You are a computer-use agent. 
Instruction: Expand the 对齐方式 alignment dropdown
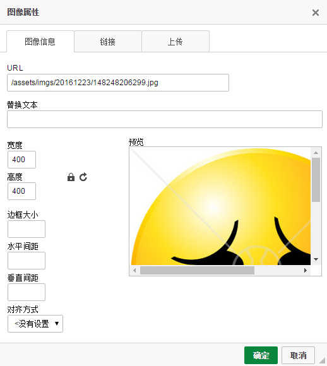pyautogui.click(x=35, y=324)
